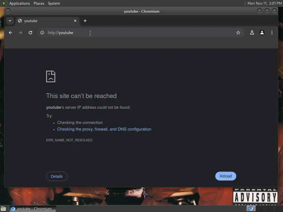Select the youtube tab

47,21
